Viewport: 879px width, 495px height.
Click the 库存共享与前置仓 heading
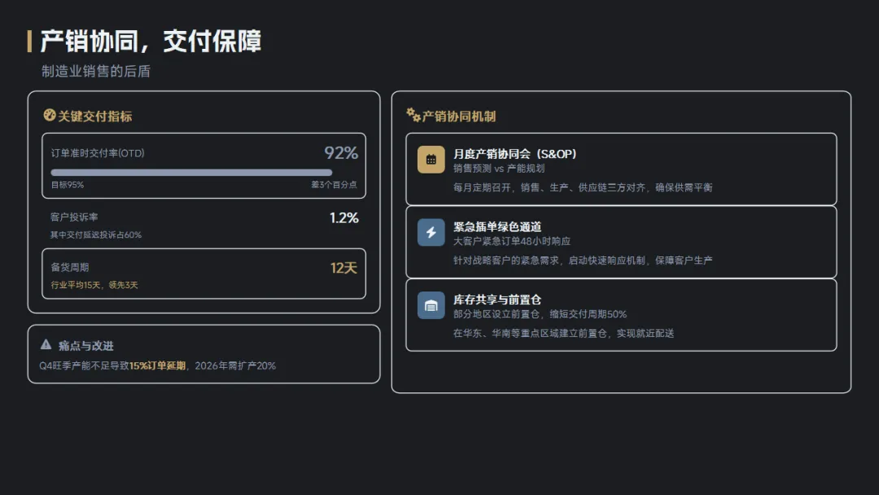tap(497, 300)
